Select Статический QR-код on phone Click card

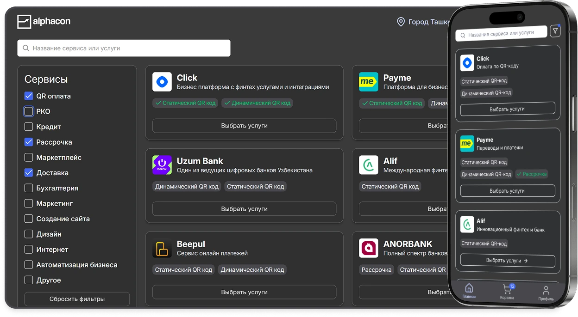pos(484,81)
